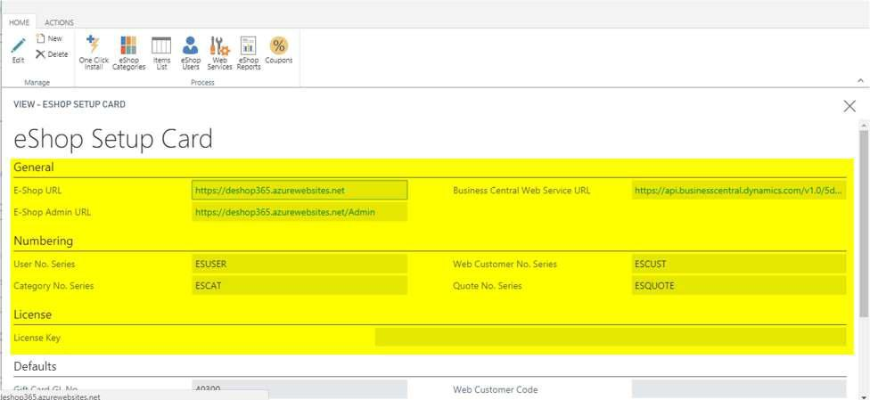The width and height of the screenshot is (870, 400).
Task: Open eShop Reports
Action: 248,53
